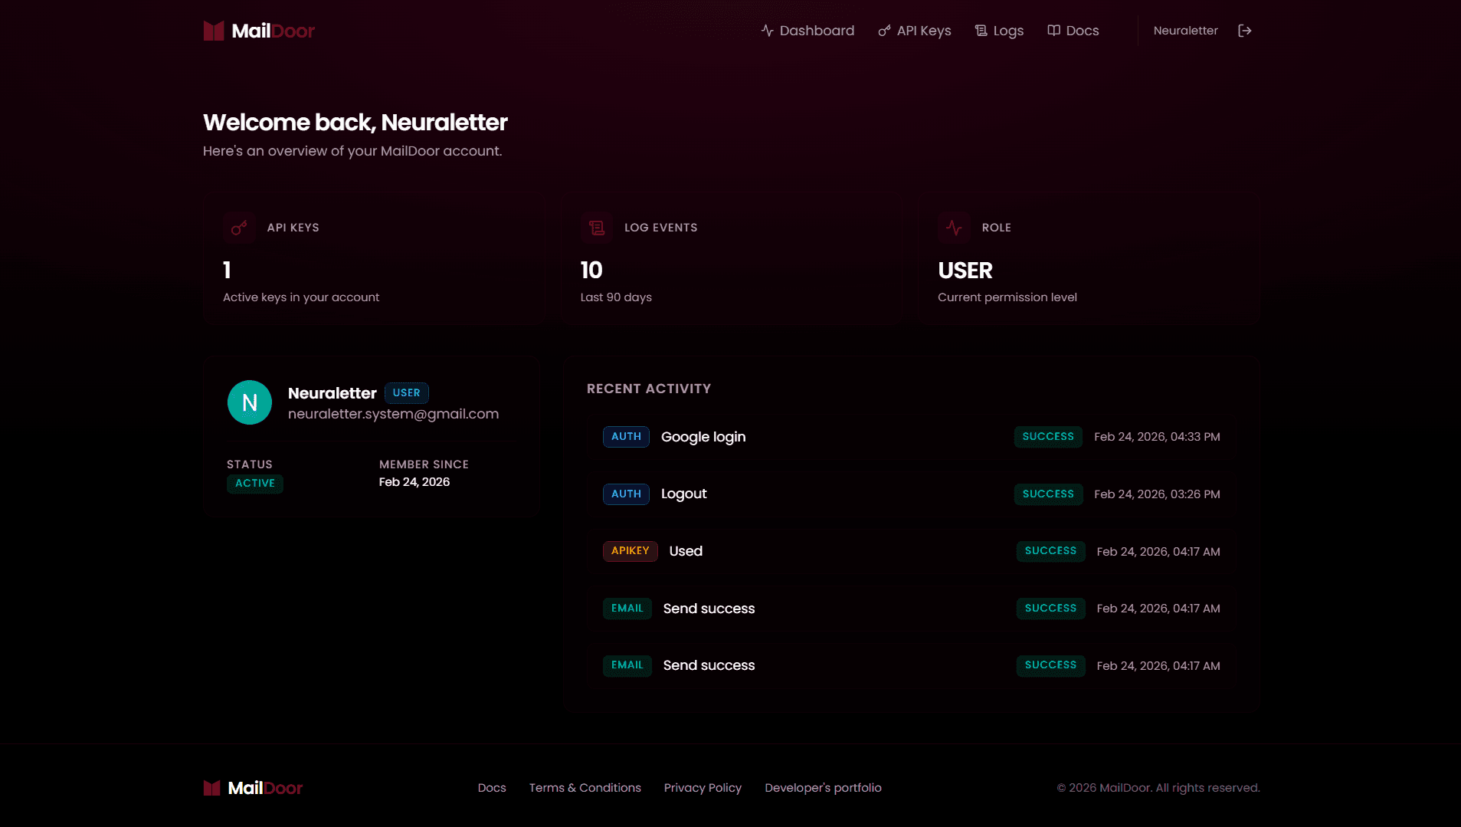Screen dimensions: 1461x827
Task: Open the Terms & Conditions link
Action: point(585,788)
